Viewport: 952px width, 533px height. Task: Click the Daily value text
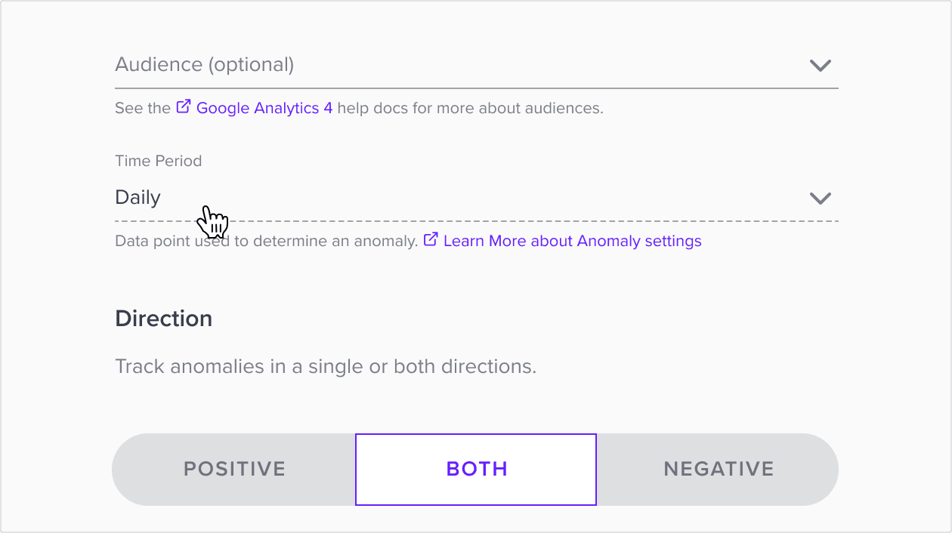[x=138, y=197]
